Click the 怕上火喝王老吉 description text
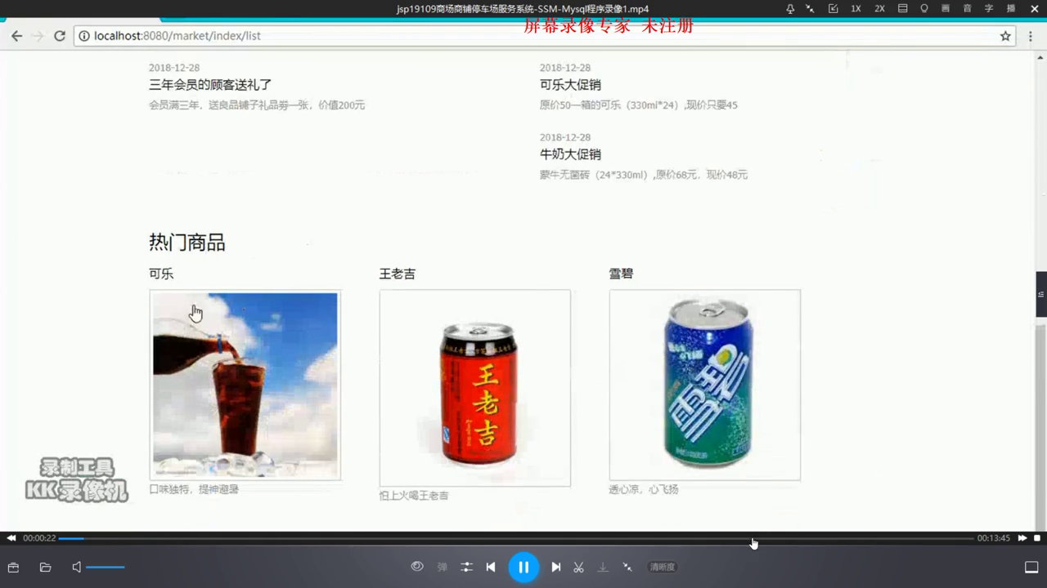Image resolution: width=1047 pixels, height=588 pixels. click(x=414, y=496)
